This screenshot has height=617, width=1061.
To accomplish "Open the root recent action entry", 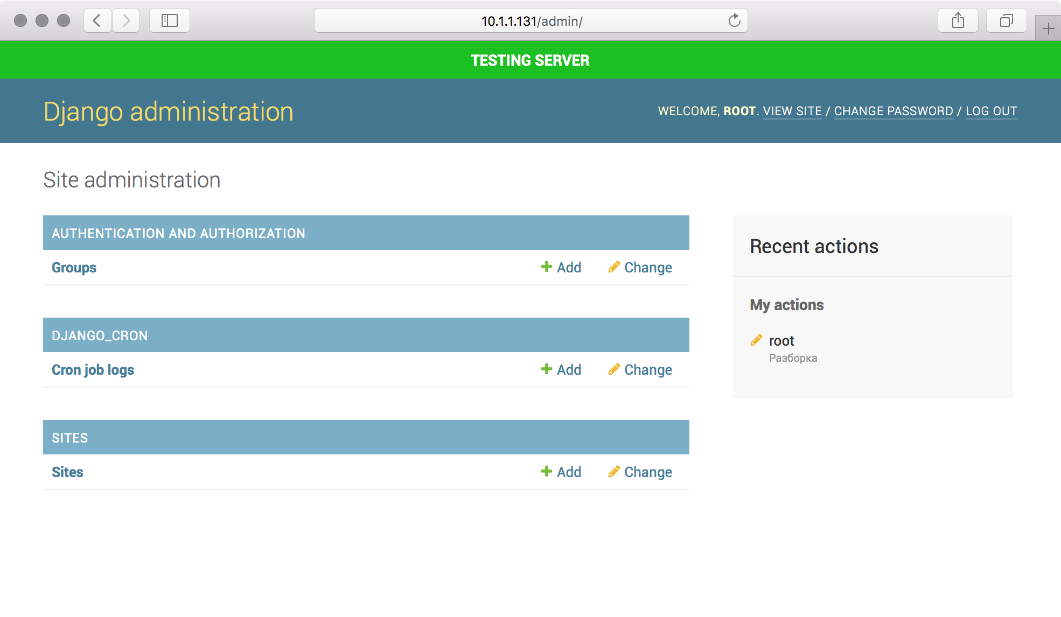I will [781, 341].
